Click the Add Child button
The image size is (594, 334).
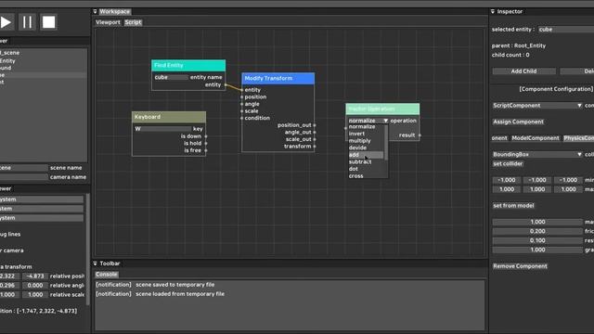tap(523, 71)
